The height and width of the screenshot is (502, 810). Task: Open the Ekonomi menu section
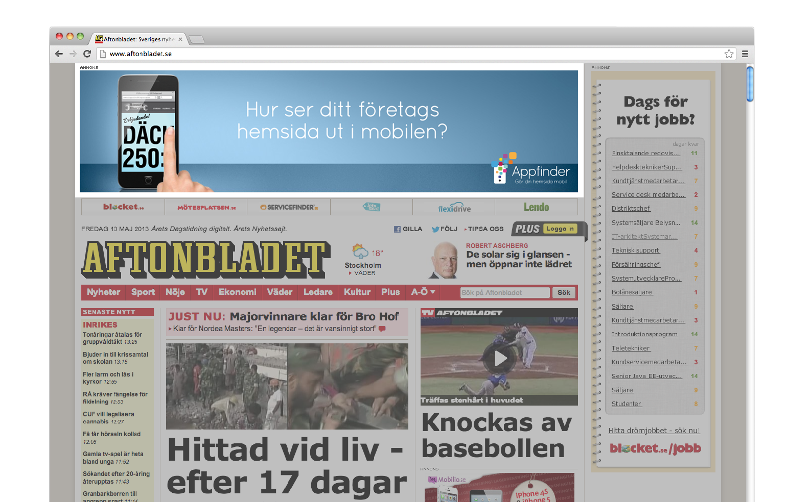238,292
